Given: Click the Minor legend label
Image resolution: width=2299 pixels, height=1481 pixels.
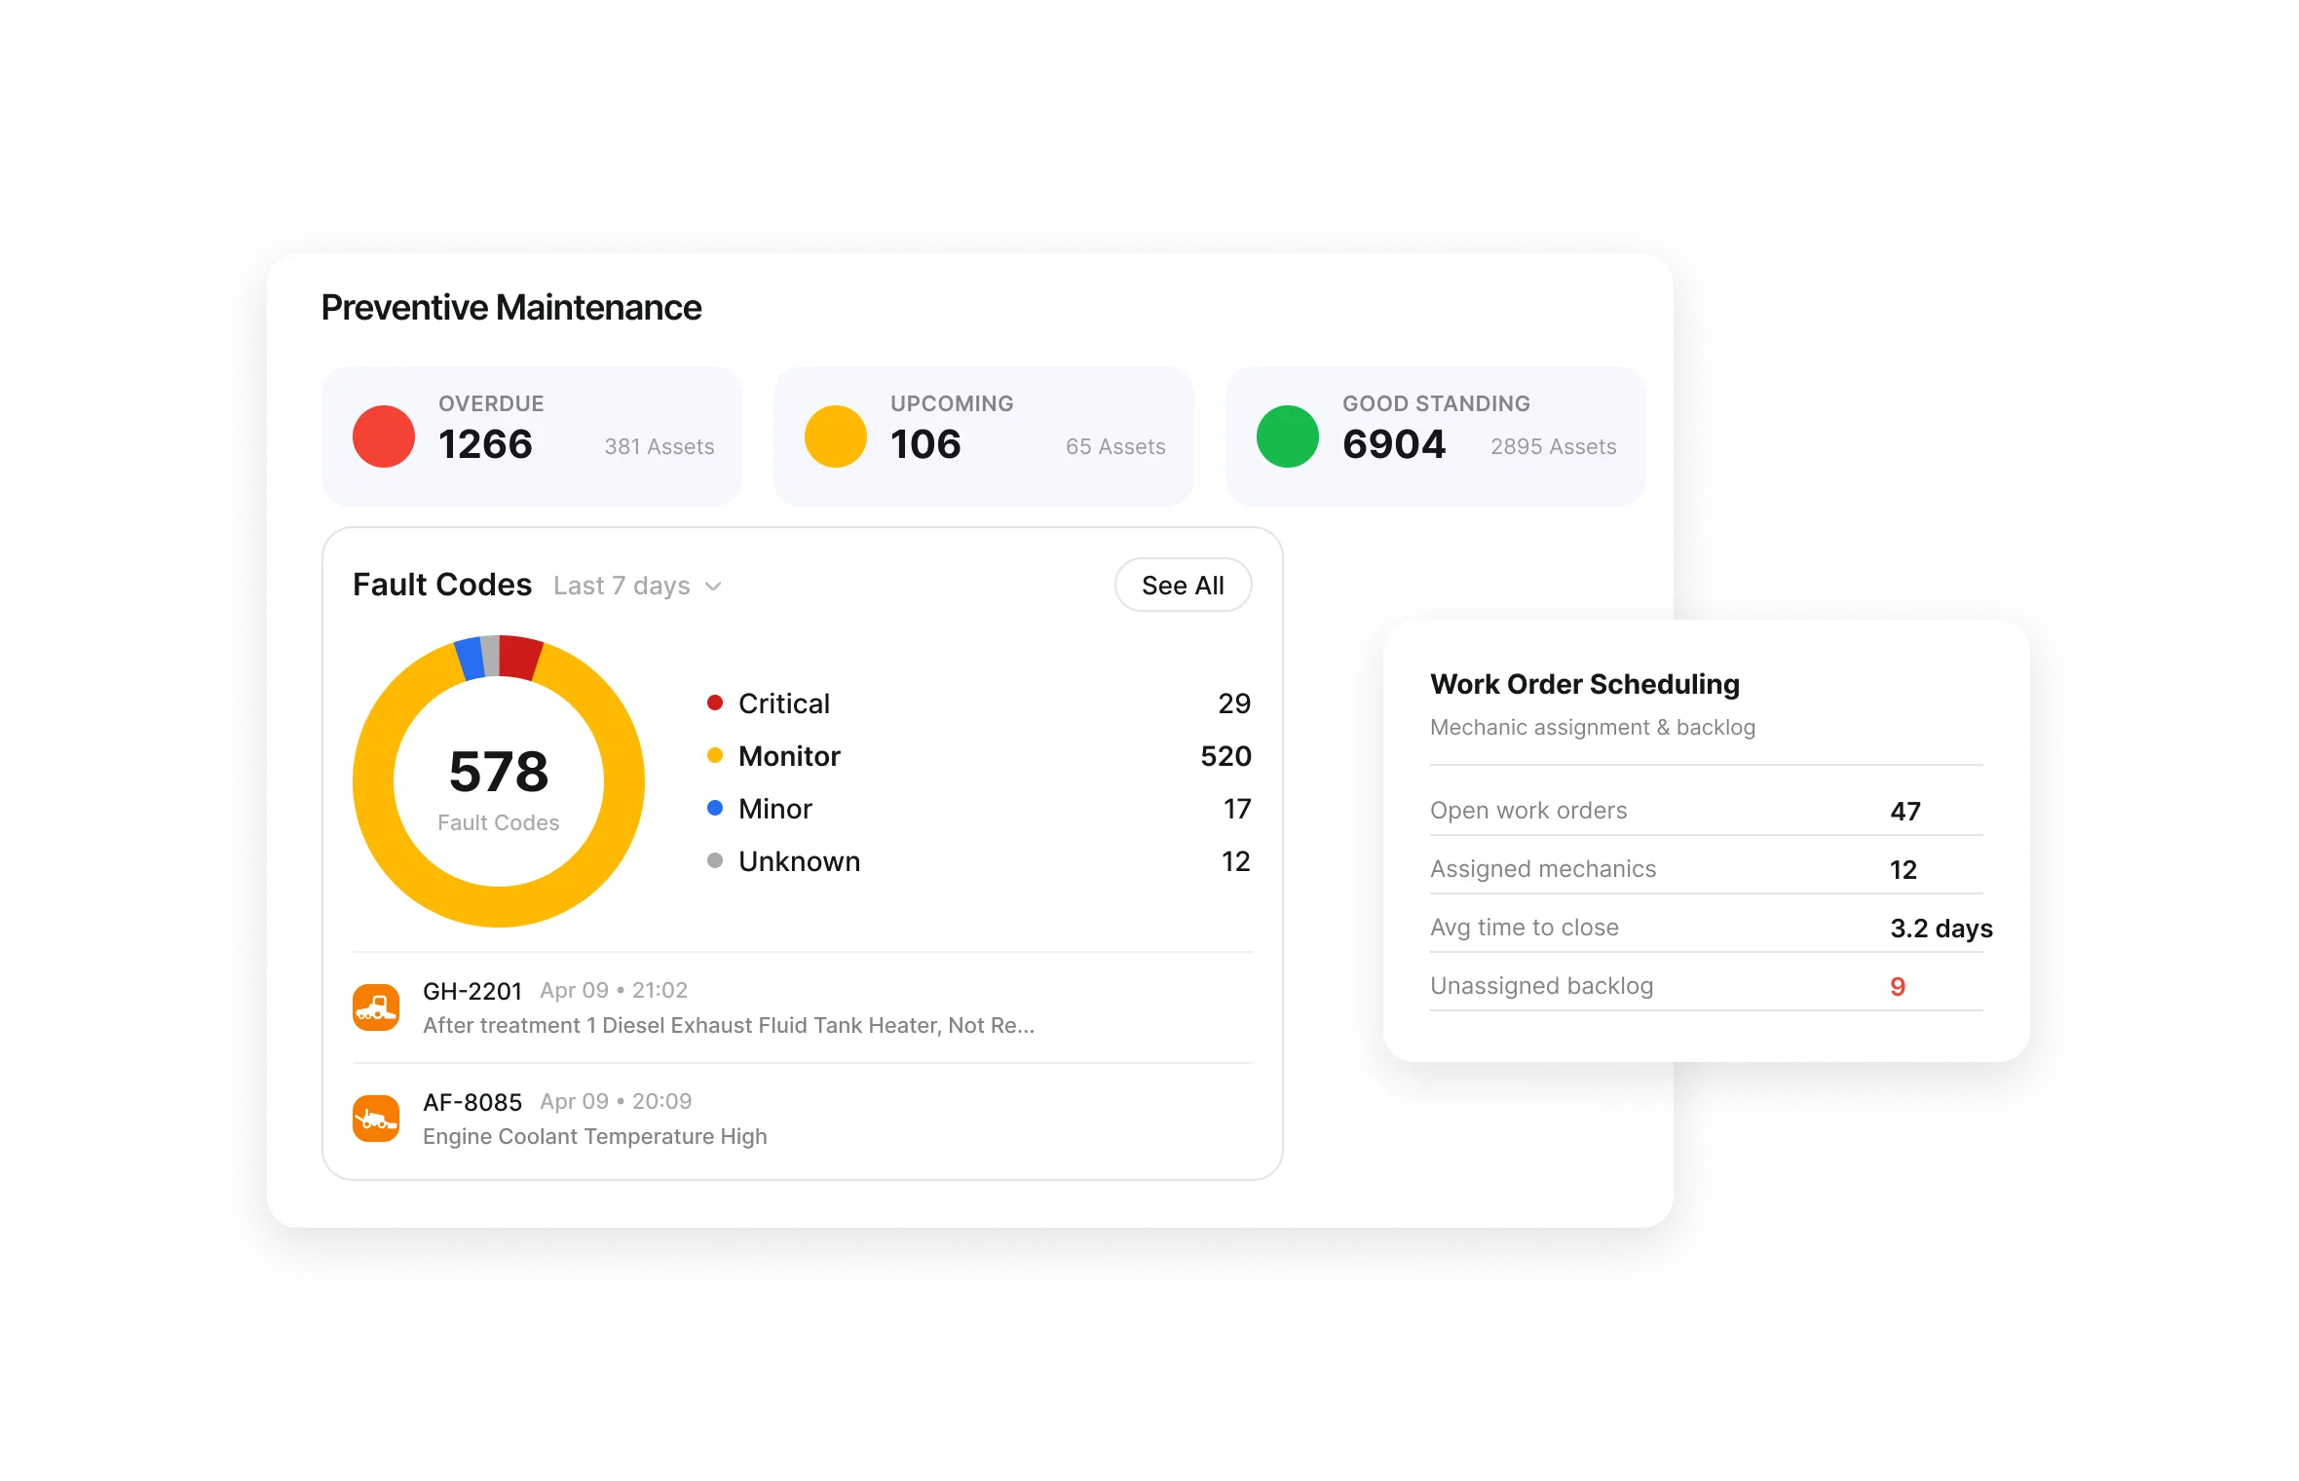Looking at the screenshot, I should coord(775,809).
